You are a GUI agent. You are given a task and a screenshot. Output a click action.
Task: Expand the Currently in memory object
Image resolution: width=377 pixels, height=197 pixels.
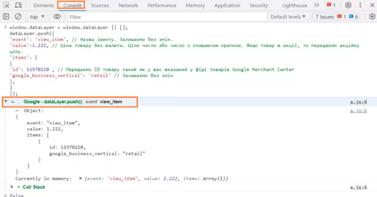81,179
